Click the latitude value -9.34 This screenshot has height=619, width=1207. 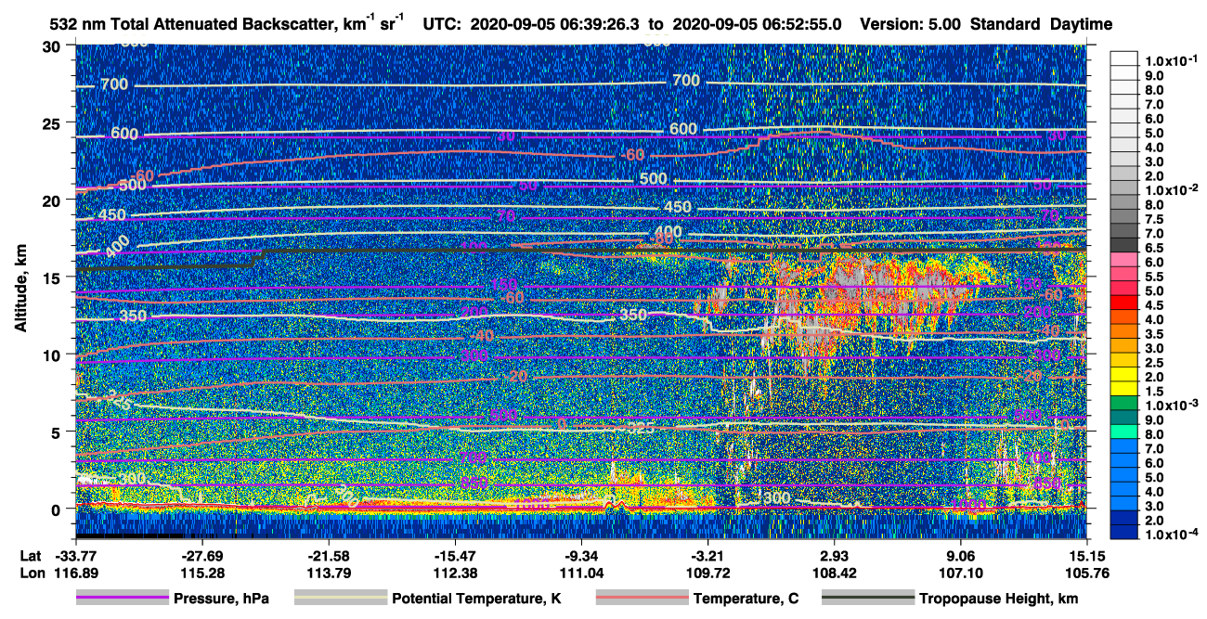tap(581, 556)
